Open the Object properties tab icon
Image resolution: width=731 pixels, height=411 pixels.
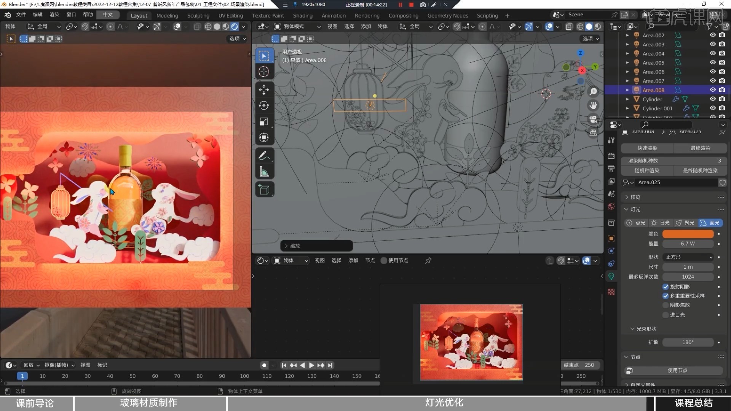click(611, 238)
